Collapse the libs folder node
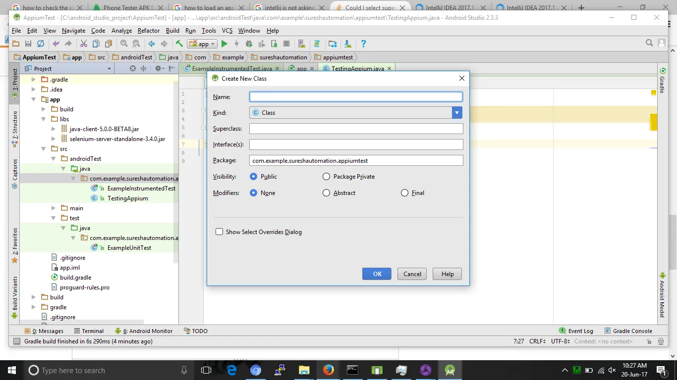 pos(44,119)
